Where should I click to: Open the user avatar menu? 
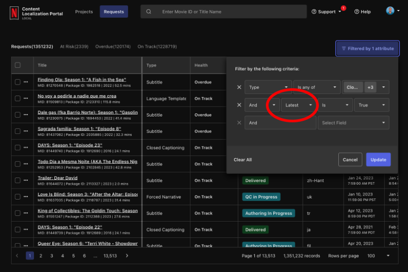(x=393, y=11)
